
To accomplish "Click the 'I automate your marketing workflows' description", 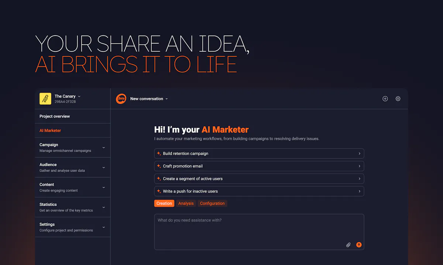I will (237, 139).
